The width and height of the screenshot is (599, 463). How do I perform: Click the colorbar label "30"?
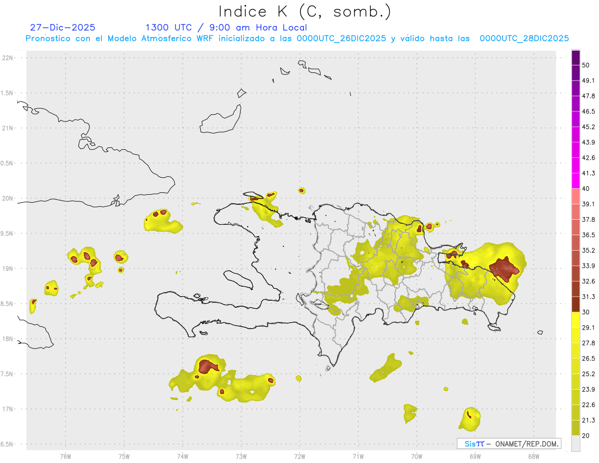click(586, 312)
